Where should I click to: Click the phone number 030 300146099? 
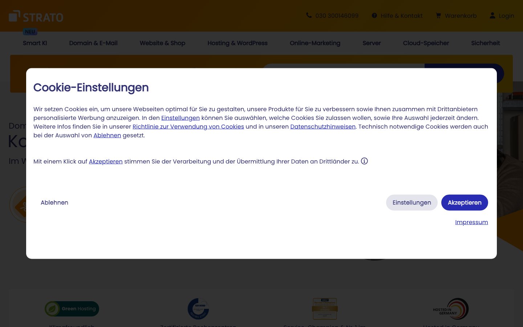coord(337,16)
